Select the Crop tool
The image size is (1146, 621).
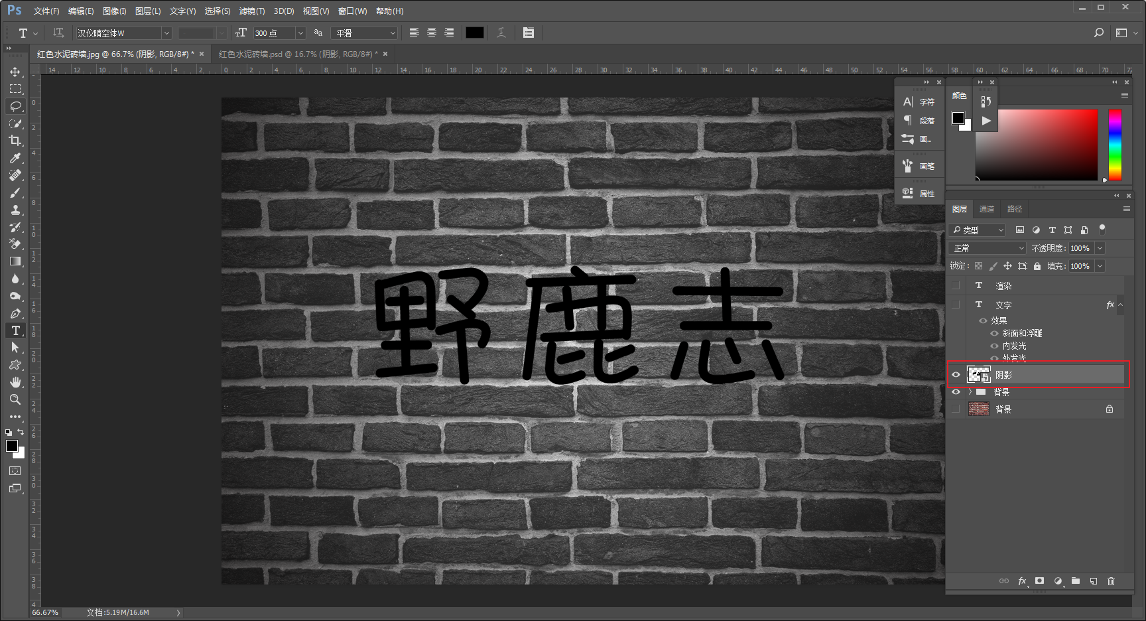15,141
